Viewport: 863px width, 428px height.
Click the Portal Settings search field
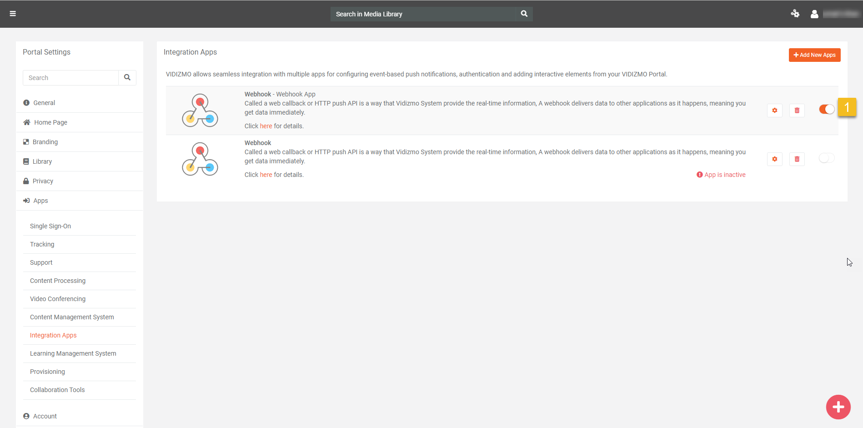coord(70,78)
